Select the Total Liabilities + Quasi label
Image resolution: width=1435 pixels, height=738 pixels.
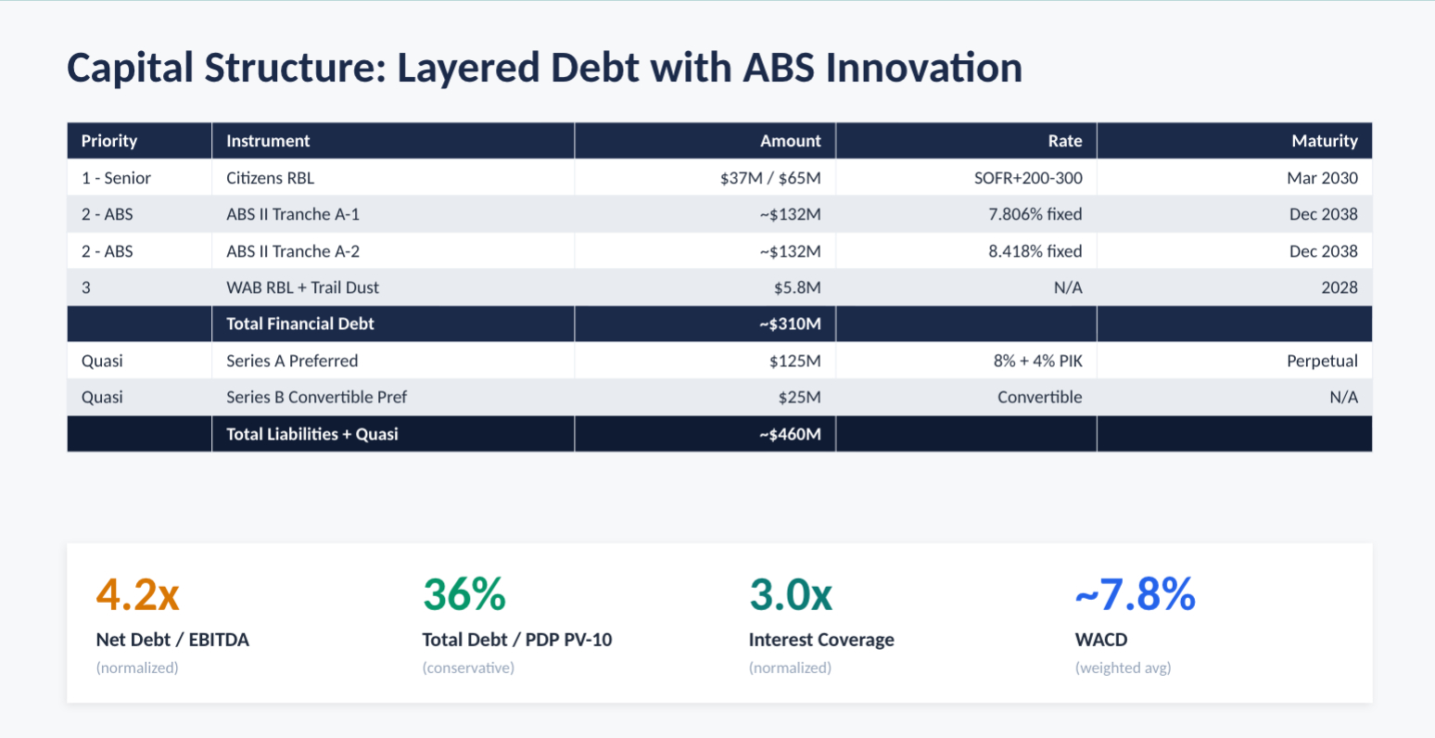312,434
